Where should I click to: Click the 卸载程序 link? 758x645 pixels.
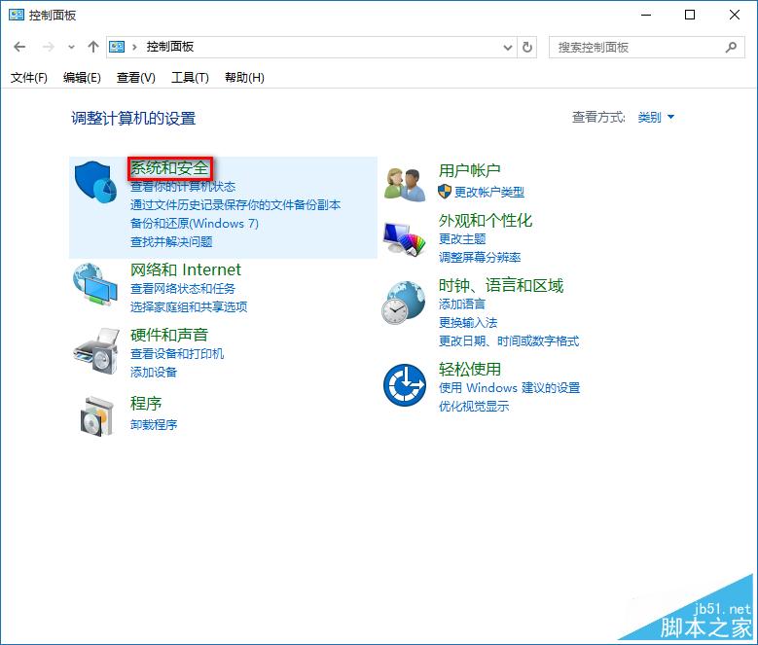coord(154,424)
